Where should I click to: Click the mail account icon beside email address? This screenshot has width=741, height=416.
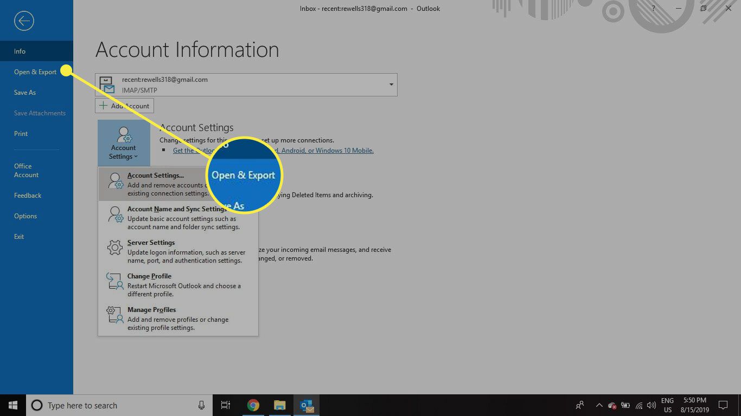click(x=107, y=85)
